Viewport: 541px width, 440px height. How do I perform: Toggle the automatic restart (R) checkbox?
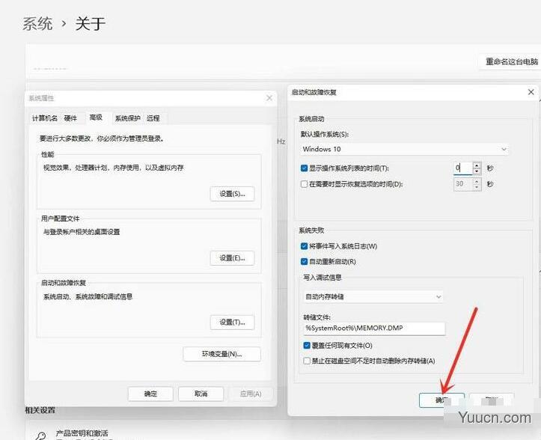(304, 261)
